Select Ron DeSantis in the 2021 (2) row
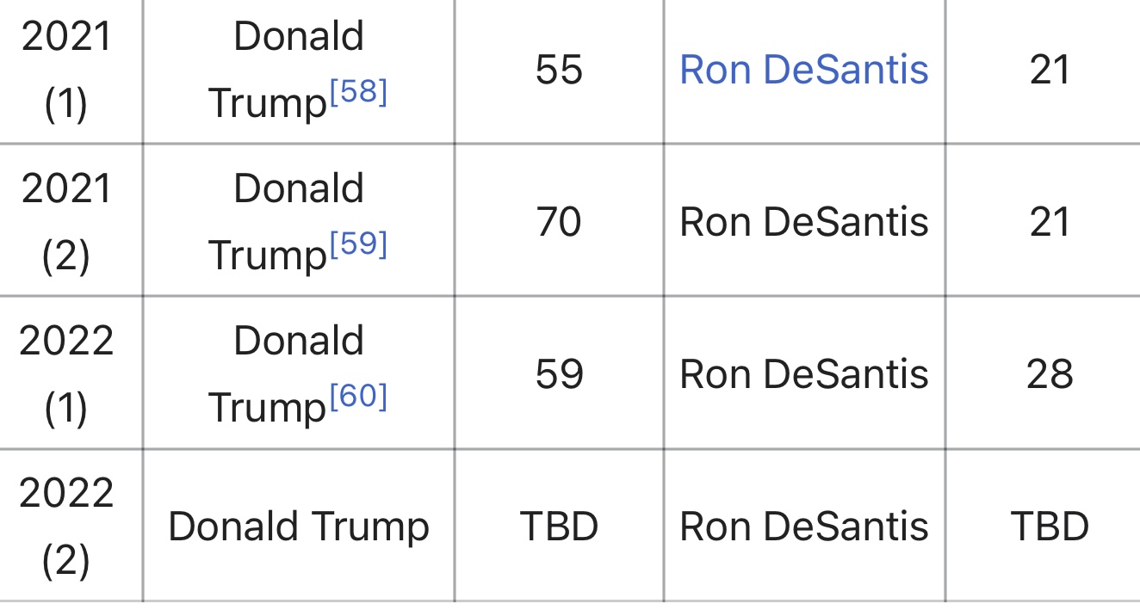Image resolution: width=1140 pixels, height=610 pixels. point(803,222)
